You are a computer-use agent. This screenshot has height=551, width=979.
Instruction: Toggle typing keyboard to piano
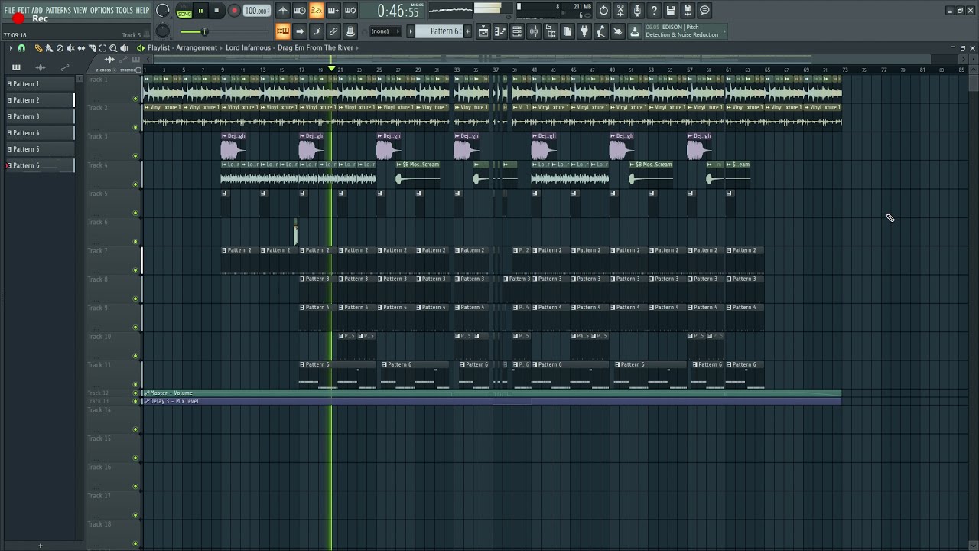pos(283,31)
